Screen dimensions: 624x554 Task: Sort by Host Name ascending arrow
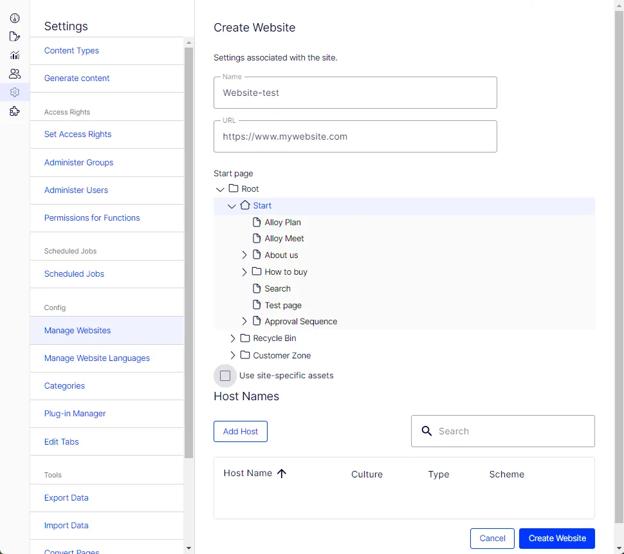[282, 473]
